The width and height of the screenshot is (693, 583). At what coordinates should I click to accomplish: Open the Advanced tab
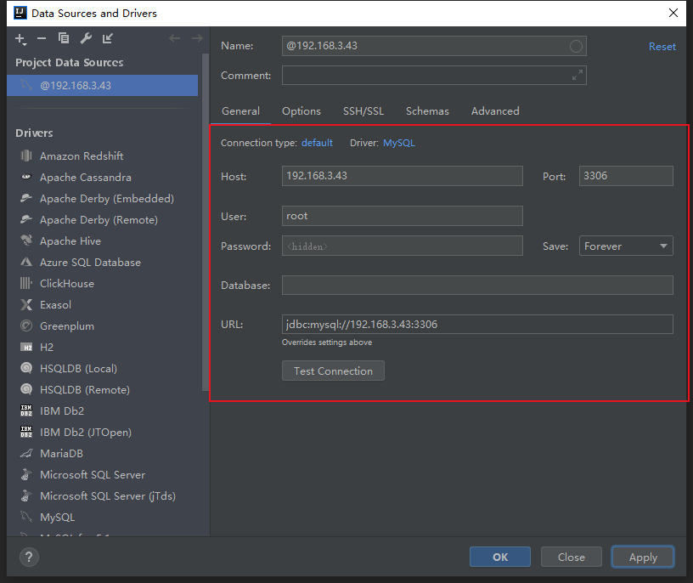click(495, 111)
